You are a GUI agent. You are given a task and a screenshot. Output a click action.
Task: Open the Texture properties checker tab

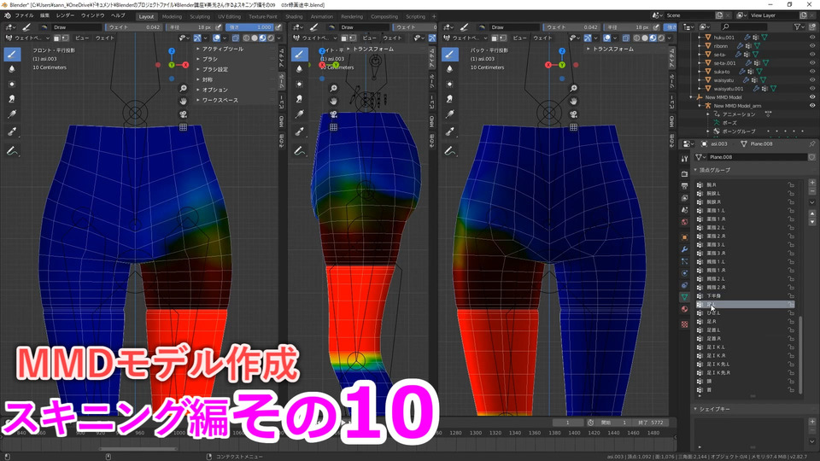click(684, 324)
